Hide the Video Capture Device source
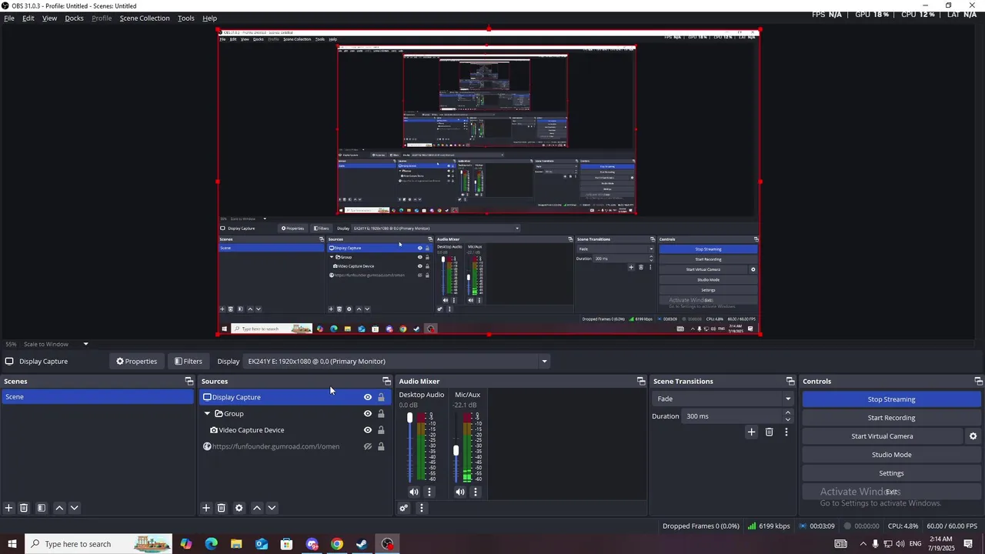This screenshot has width=985, height=554. pos(368,430)
